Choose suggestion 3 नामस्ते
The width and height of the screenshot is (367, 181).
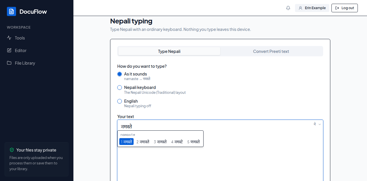[160, 142]
